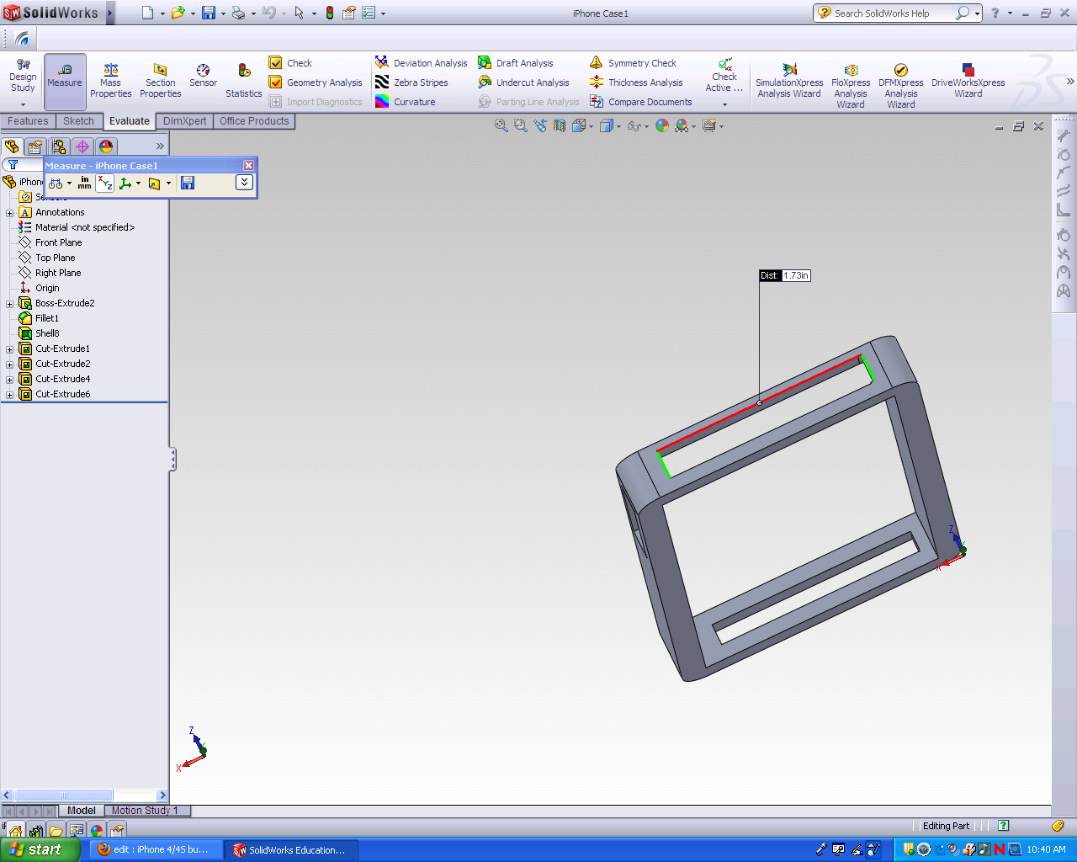Open Firefox edit iPhone taskbar item
This screenshot has width=1077, height=862.
click(156, 849)
